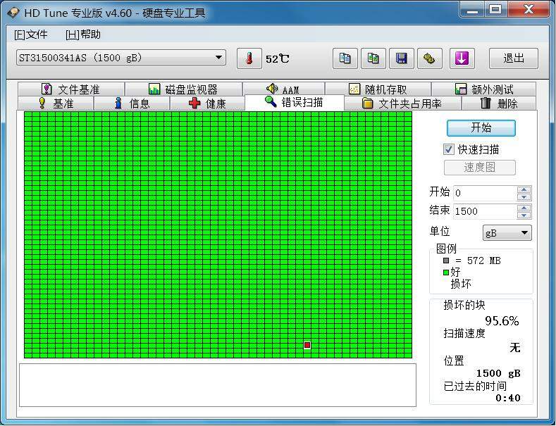
Task: Switch to the 文件夹占用率 tab
Action: (403, 104)
